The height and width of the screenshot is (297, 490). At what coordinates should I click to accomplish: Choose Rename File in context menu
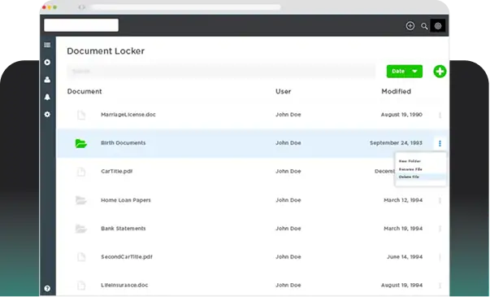410,169
